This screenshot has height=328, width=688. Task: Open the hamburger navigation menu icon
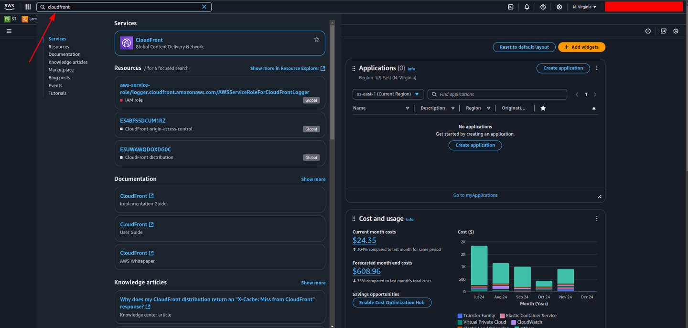(9, 31)
